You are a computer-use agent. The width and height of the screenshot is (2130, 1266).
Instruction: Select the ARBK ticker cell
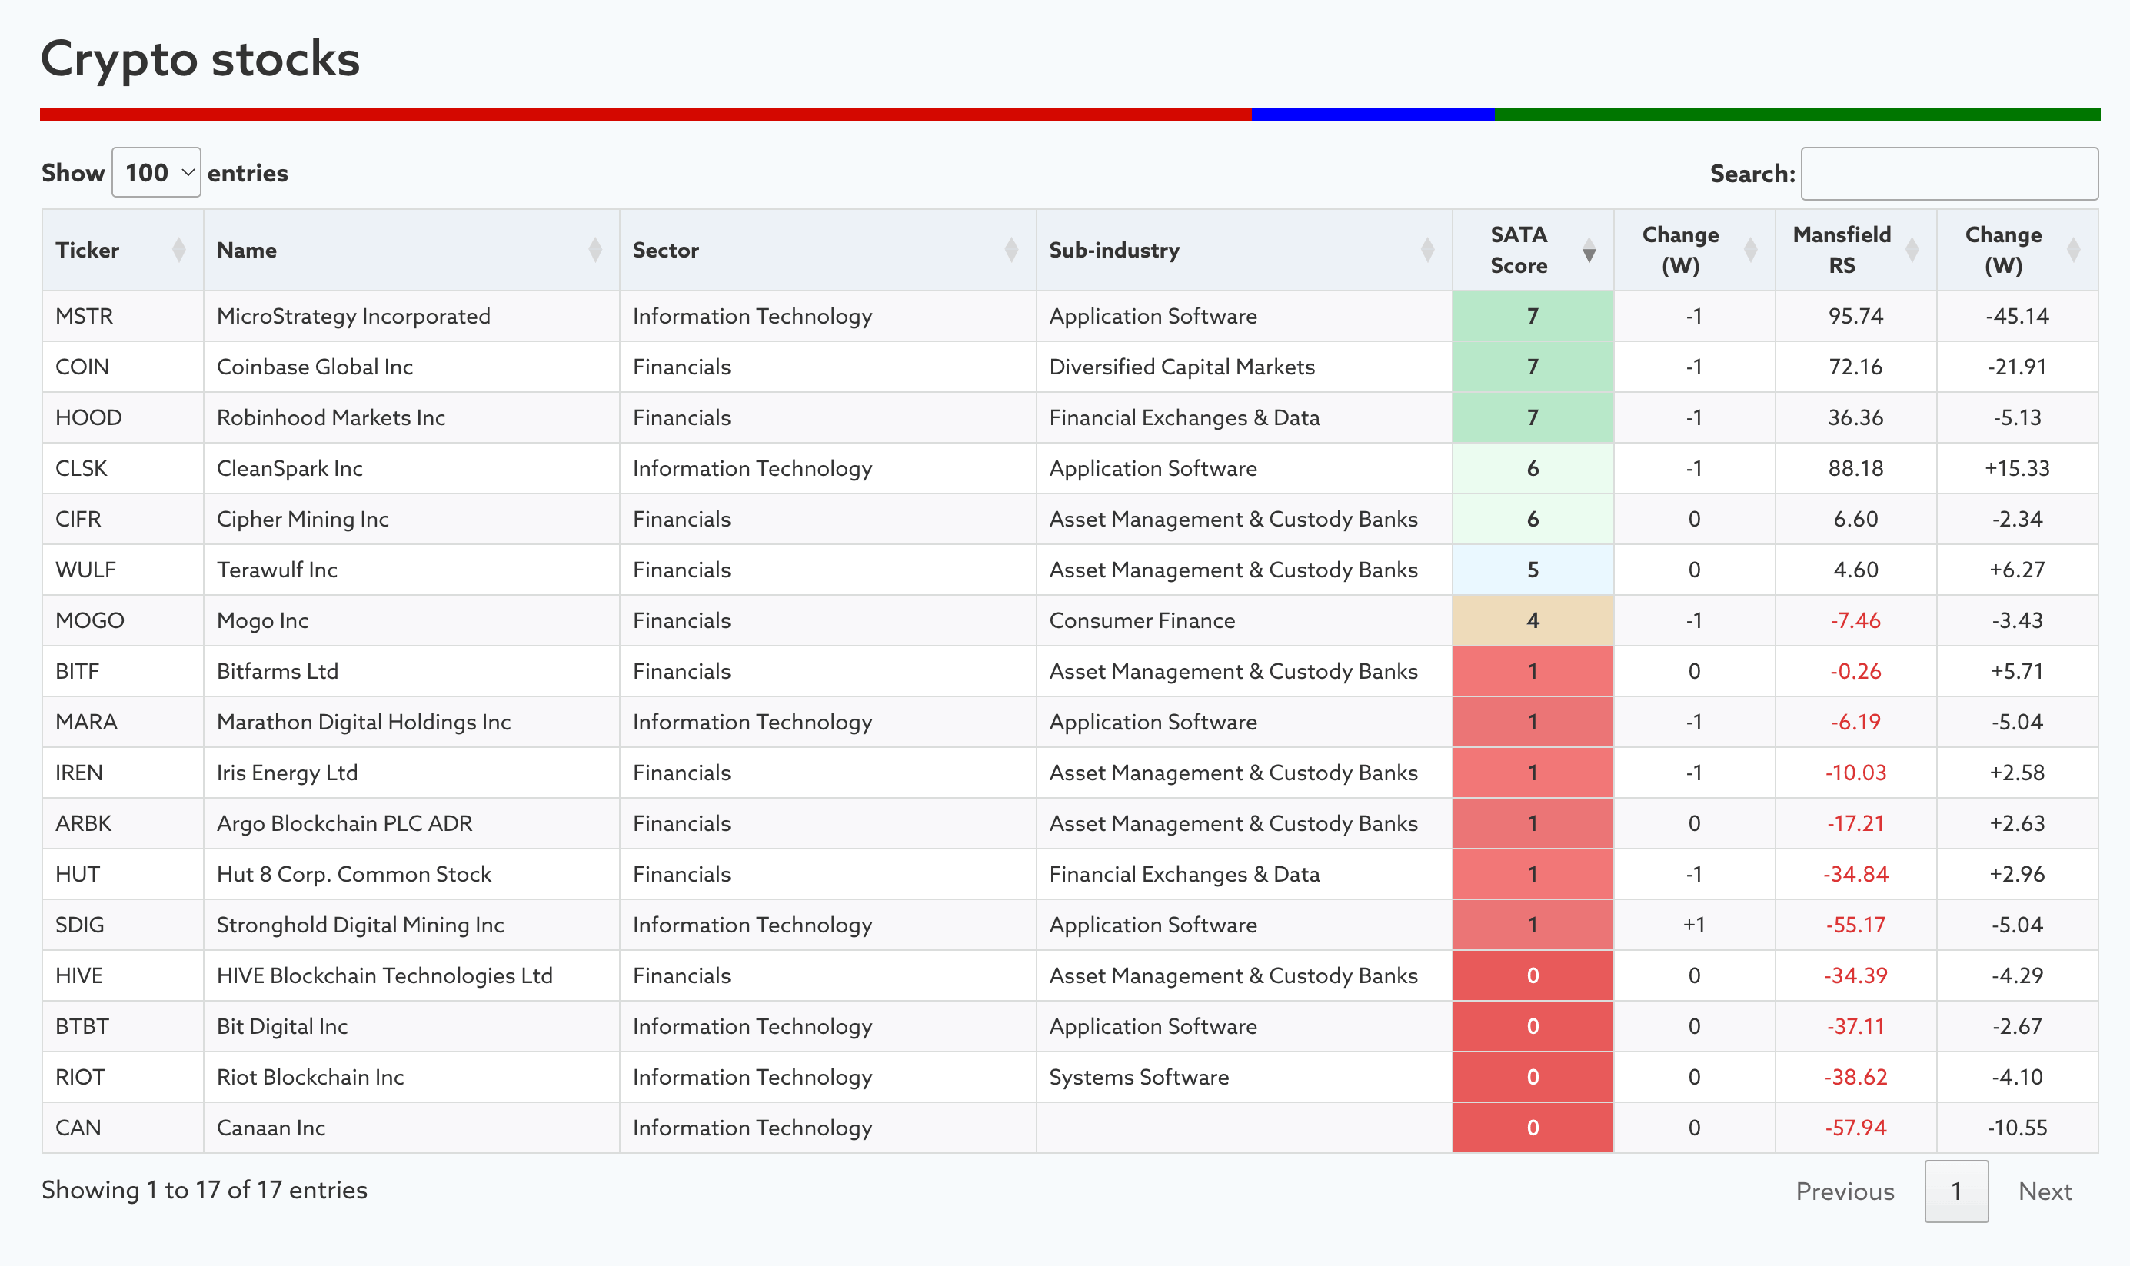click(x=122, y=824)
